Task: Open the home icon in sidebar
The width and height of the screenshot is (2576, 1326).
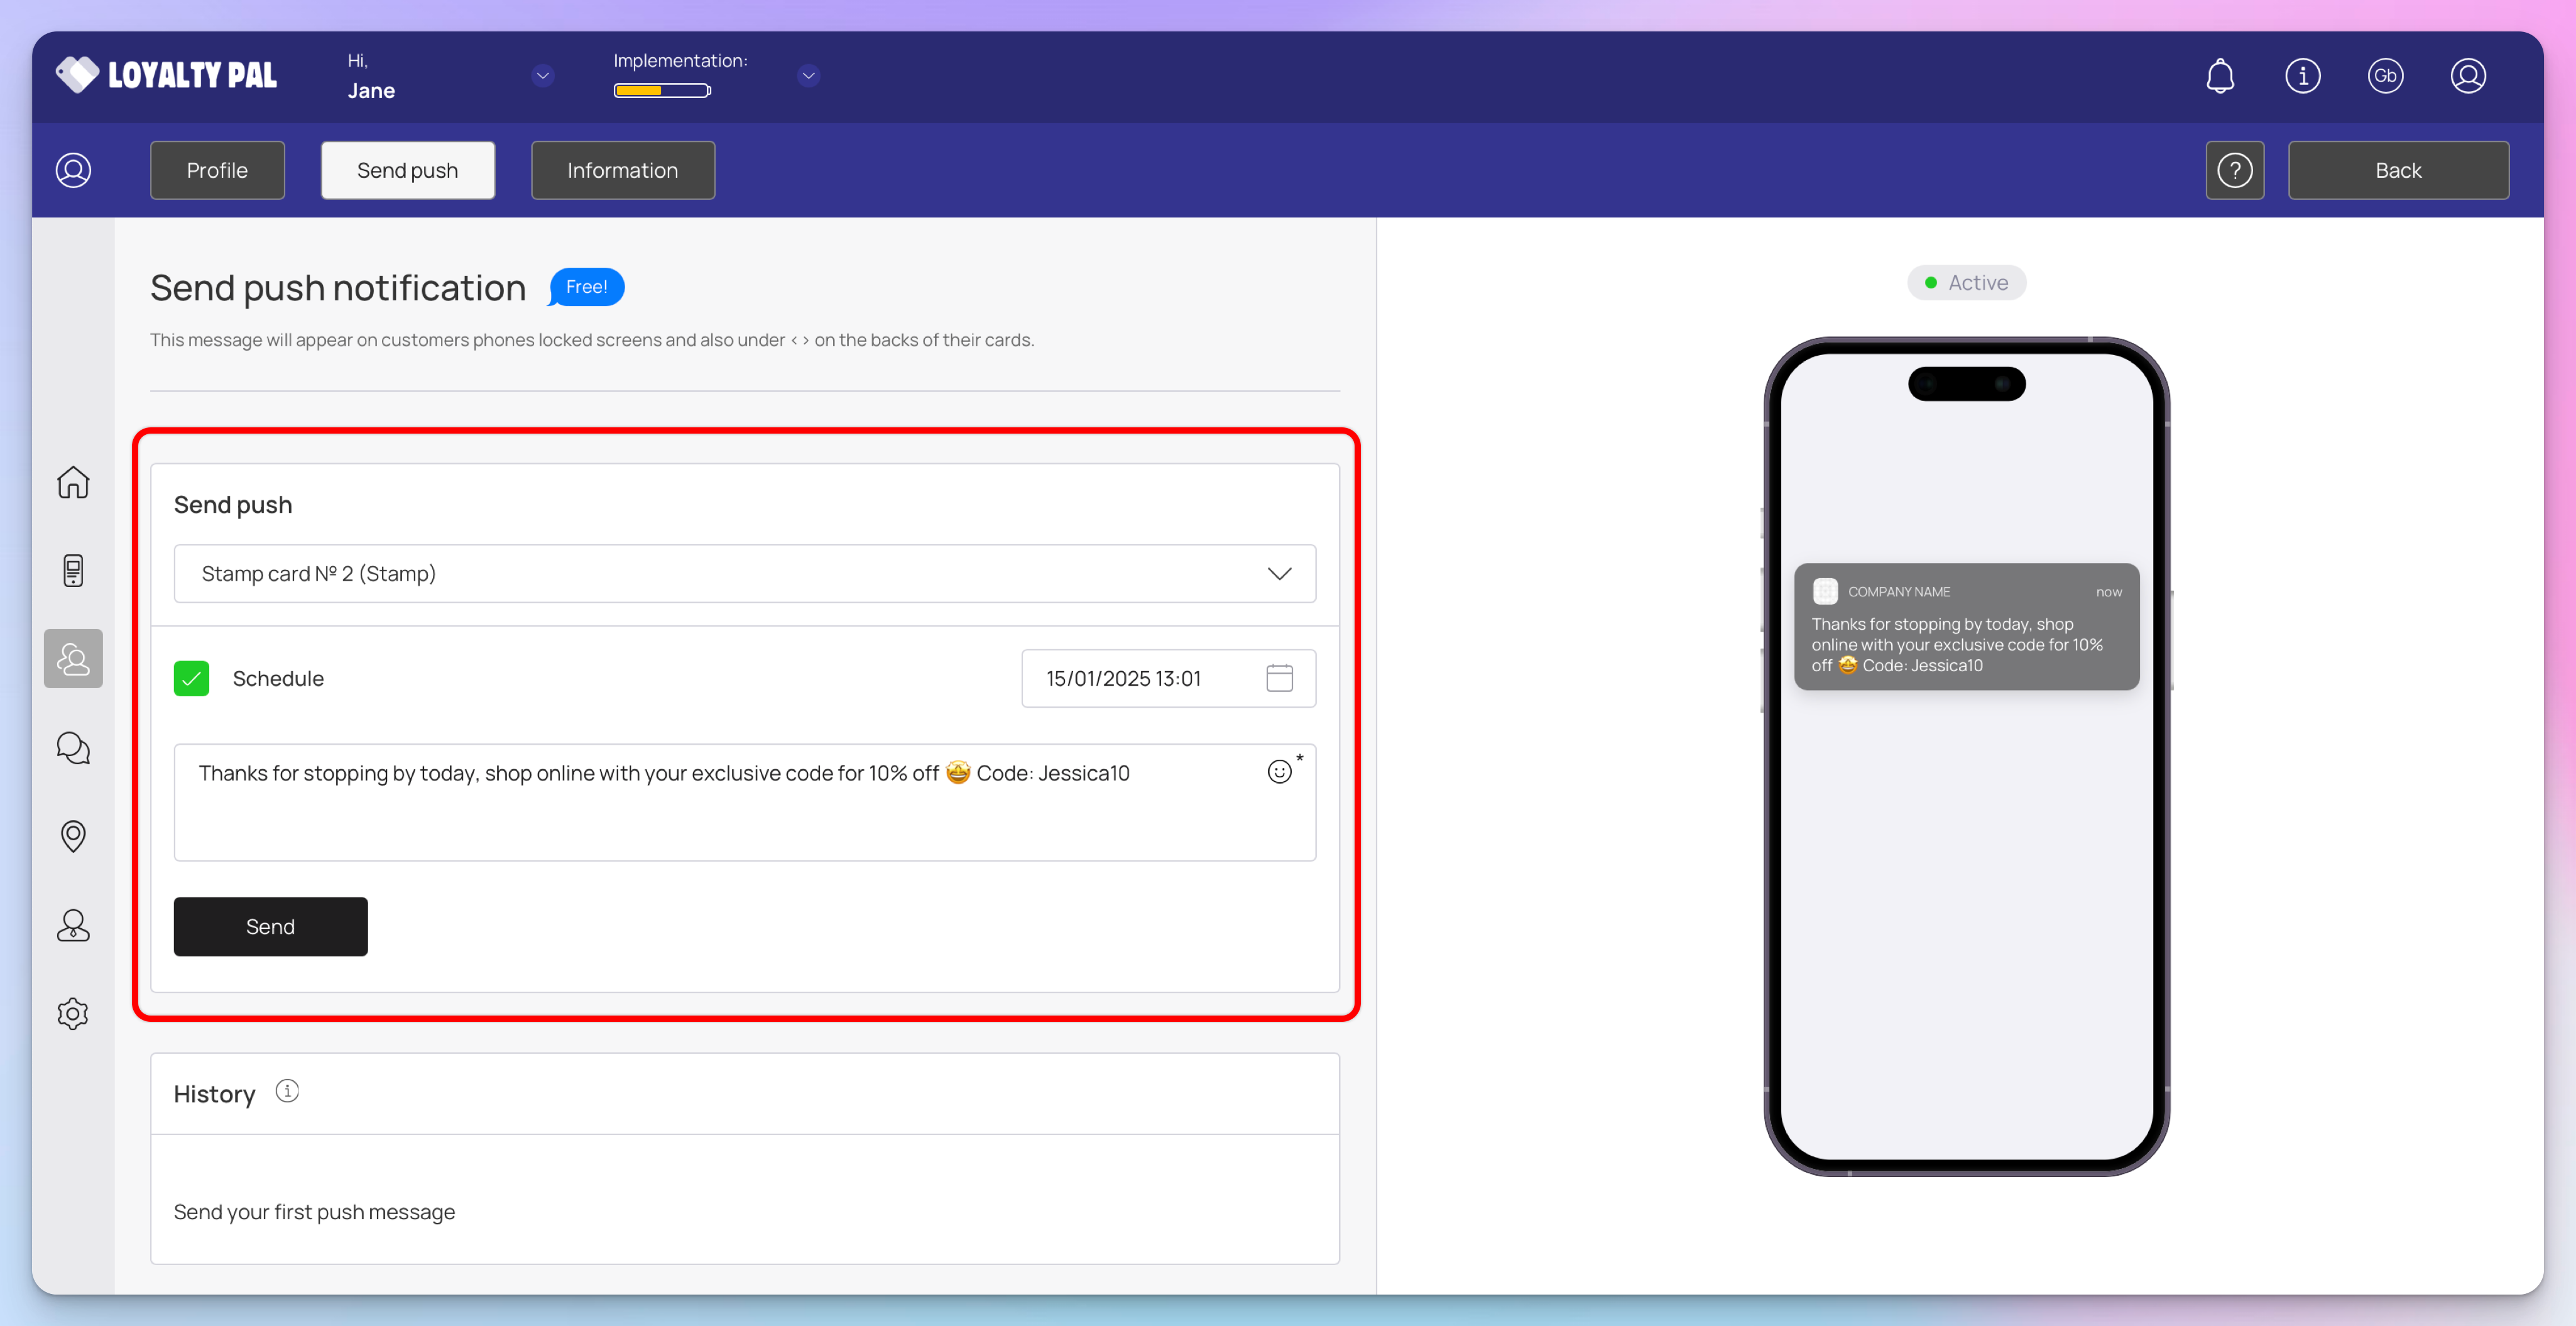Action: [73, 482]
